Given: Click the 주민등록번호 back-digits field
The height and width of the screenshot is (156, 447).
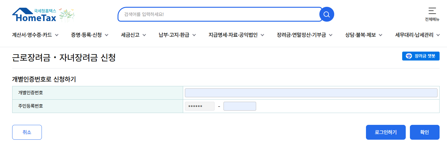Looking at the screenshot, I should click(240, 106).
